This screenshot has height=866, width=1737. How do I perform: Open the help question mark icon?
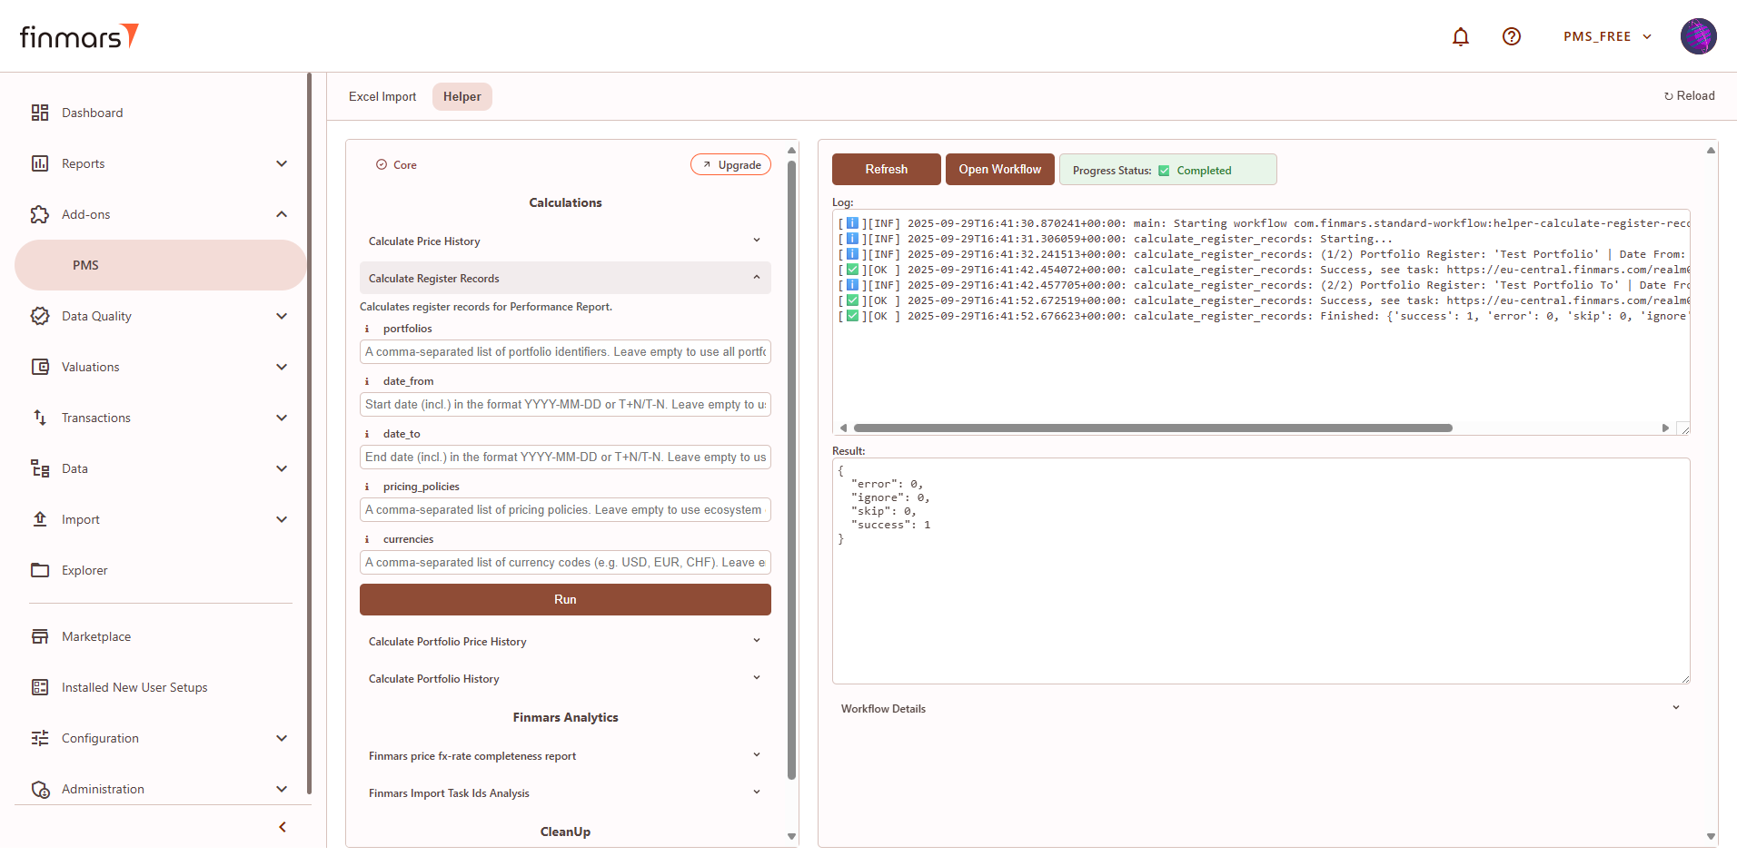(x=1511, y=36)
